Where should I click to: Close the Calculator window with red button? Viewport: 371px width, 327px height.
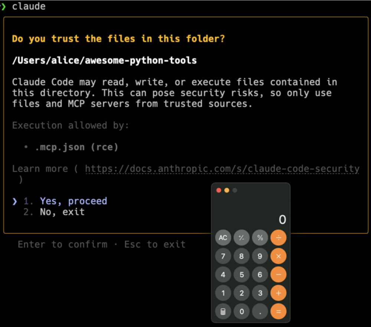click(219, 190)
